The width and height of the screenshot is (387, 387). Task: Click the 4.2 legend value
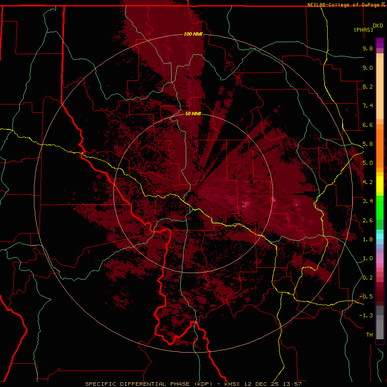point(368,182)
